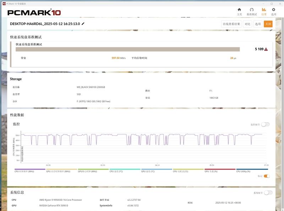
Task: Select the GPU memory clock (MHz) legend
Action: (61, 171)
